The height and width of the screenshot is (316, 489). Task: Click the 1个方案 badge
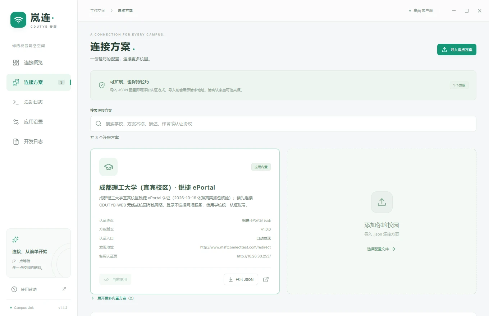point(459,85)
